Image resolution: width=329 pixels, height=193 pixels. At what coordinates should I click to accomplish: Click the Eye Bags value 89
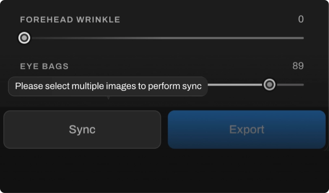pyautogui.click(x=298, y=66)
